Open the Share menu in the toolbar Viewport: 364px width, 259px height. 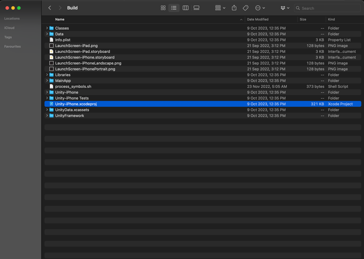pos(234,8)
